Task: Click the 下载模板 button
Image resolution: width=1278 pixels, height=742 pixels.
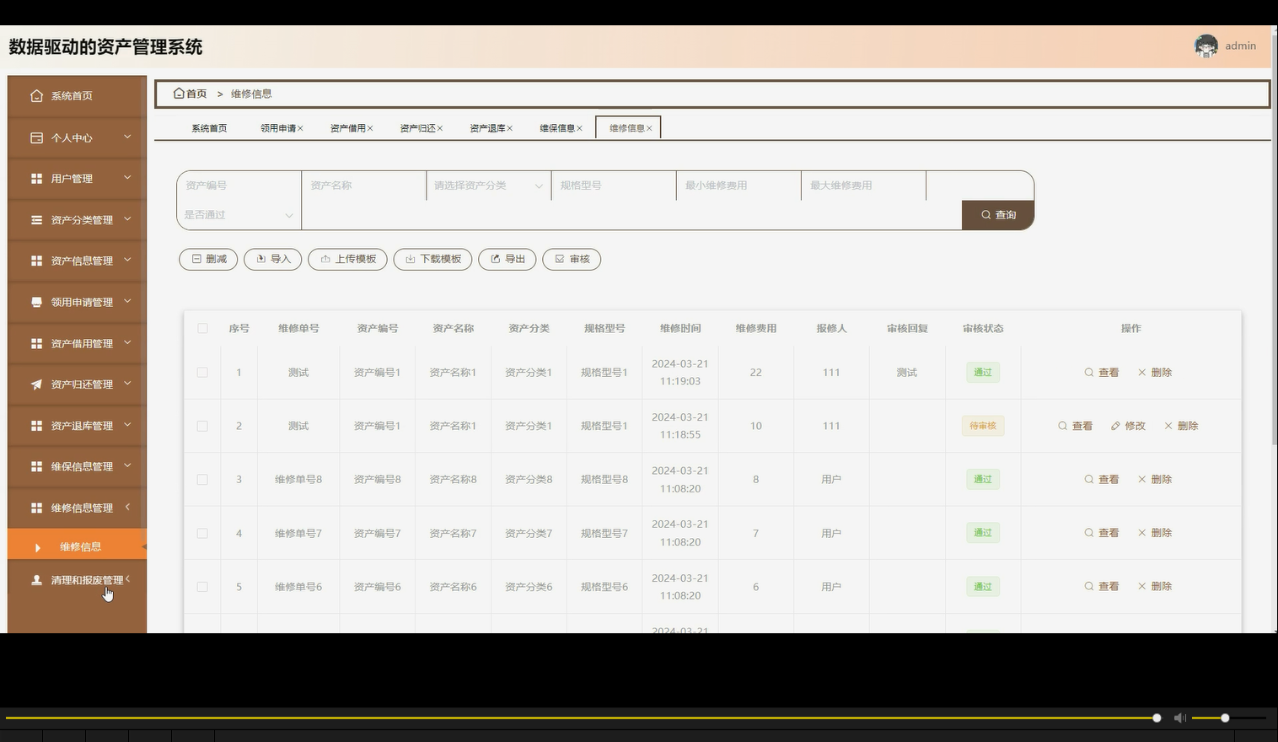Action: 432,259
